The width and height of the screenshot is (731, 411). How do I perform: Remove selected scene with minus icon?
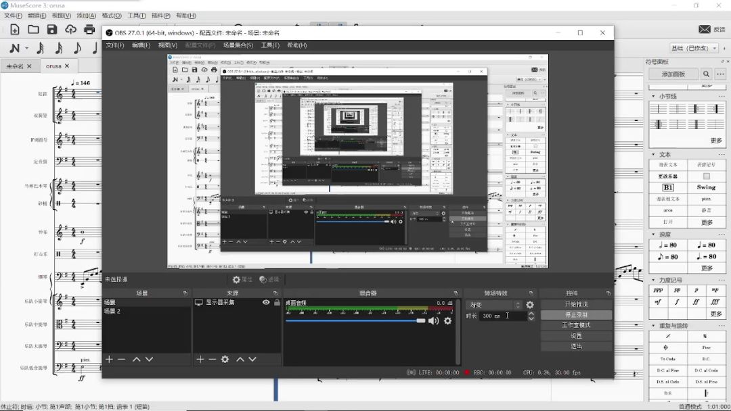click(x=122, y=360)
